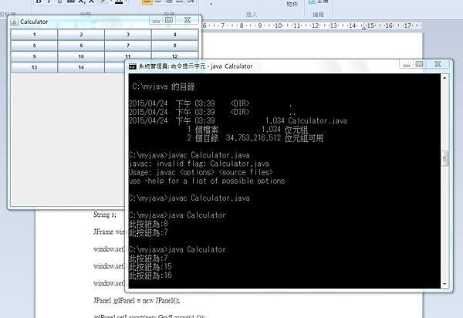Viewport: 463px width, 318px height.
Task: Choose button 4 in Calculator grid
Action: pos(175,35)
